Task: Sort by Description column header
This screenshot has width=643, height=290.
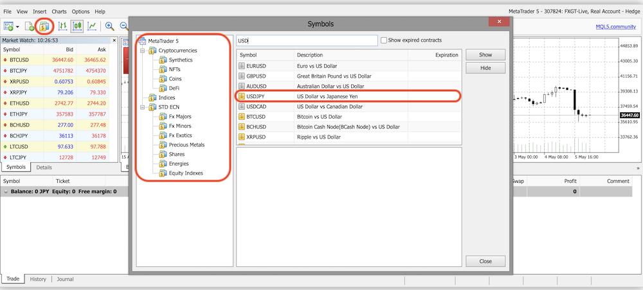Action: click(351, 55)
